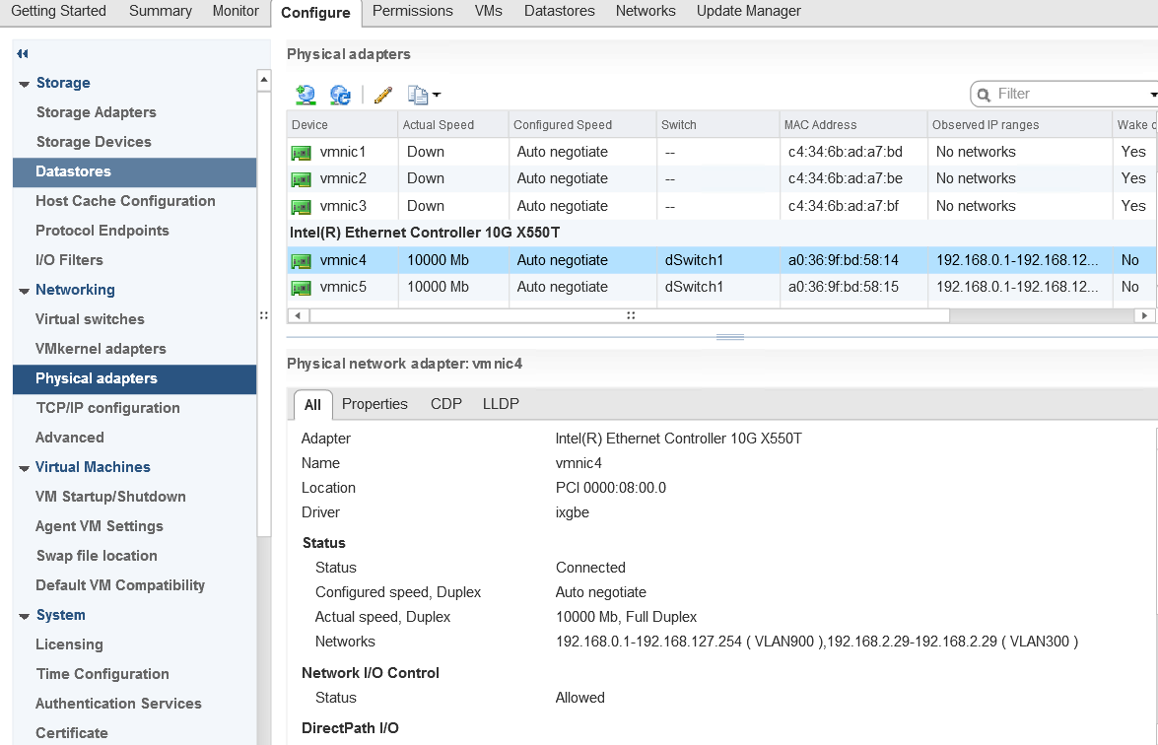Click the pencil Edit adapter settings icon
1158x745 pixels.
pos(383,95)
